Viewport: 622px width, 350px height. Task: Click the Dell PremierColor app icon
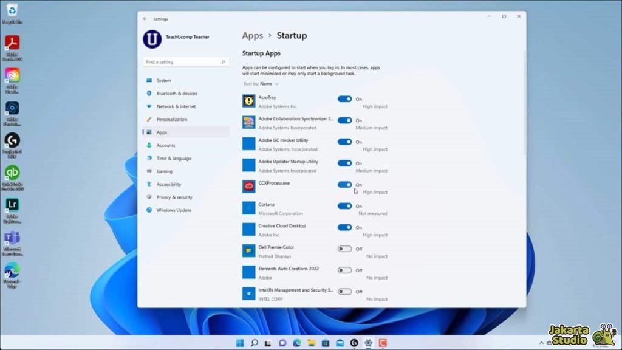(x=248, y=251)
